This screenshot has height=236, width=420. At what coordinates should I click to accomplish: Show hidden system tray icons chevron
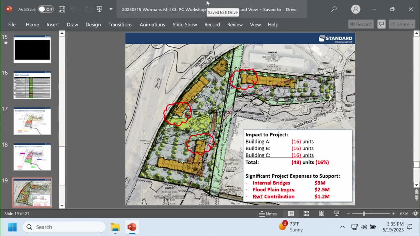tap(342, 227)
